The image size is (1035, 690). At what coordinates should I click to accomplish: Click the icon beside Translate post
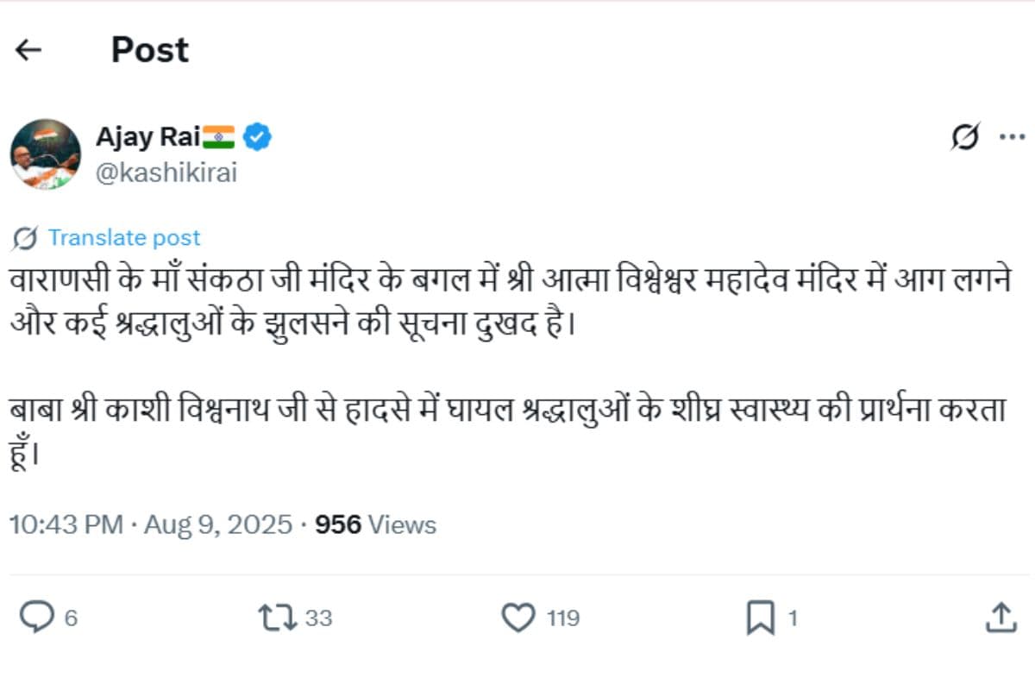tap(27, 237)
